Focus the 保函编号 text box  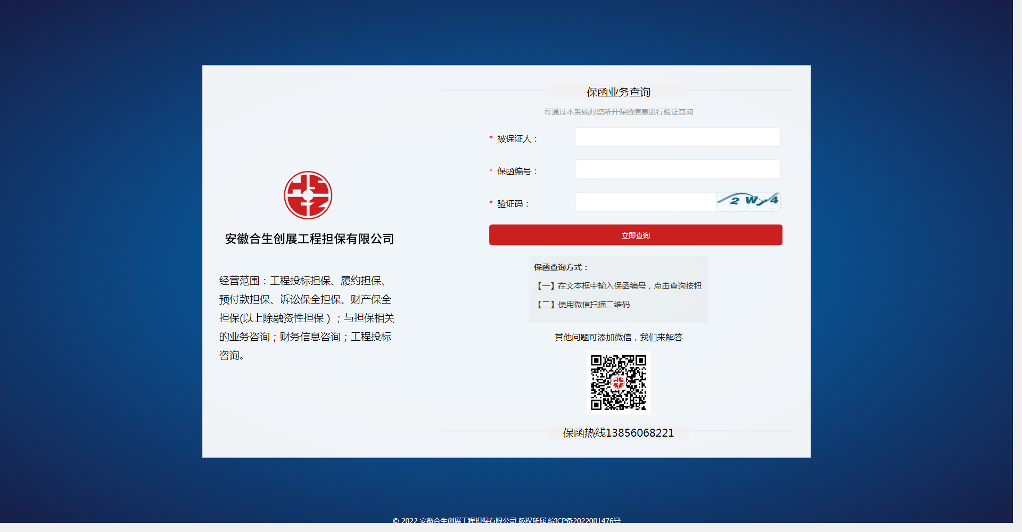[677, 169]
